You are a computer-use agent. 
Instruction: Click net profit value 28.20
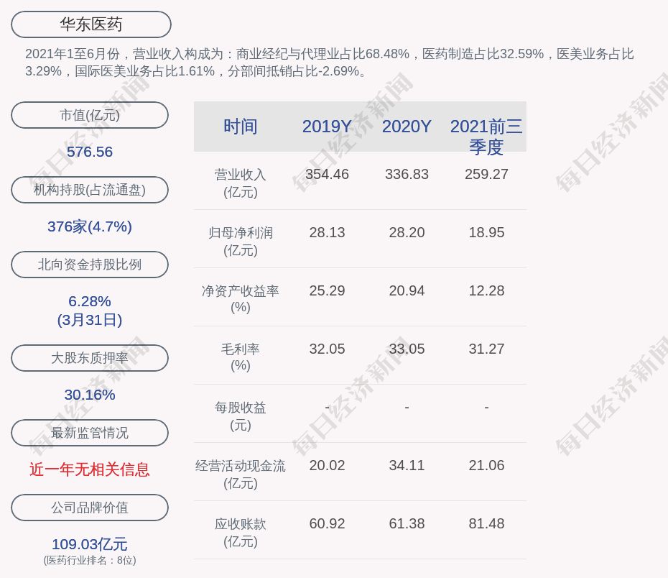pyautogui.click(x=407, y=233)
